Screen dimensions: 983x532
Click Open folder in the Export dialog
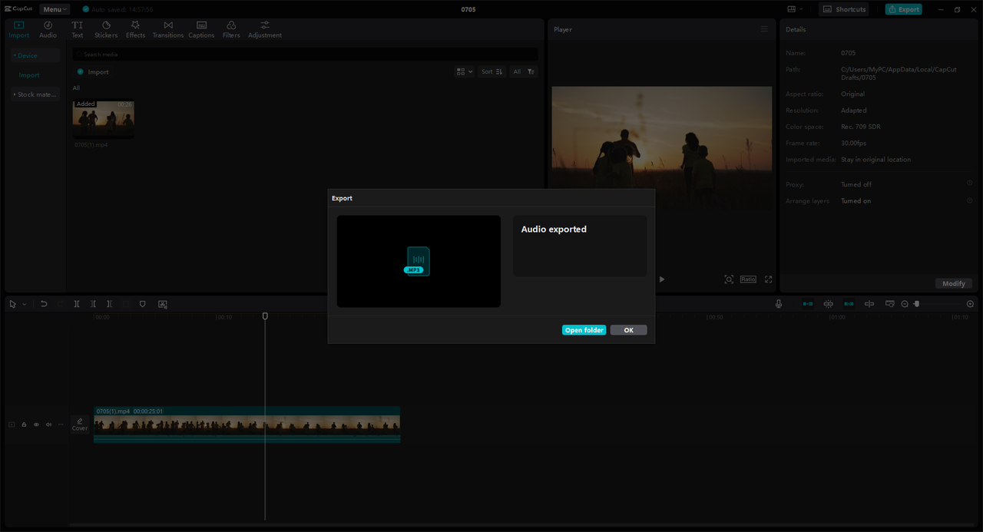click(x=584, y=330)
